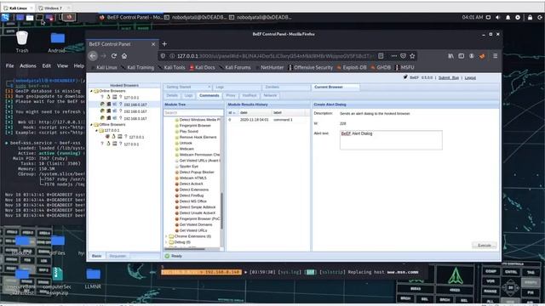Select Spyder Eye module

189,167
